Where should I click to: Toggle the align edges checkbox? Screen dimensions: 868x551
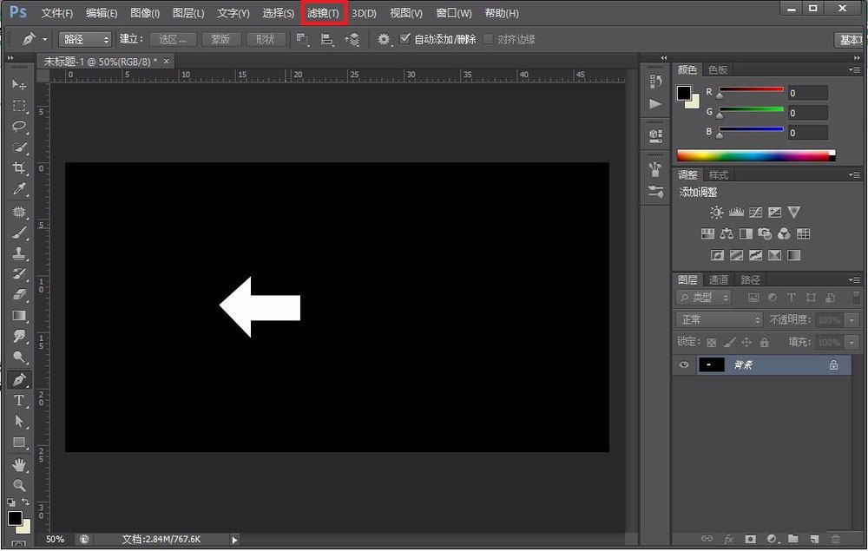pos(488,39)
